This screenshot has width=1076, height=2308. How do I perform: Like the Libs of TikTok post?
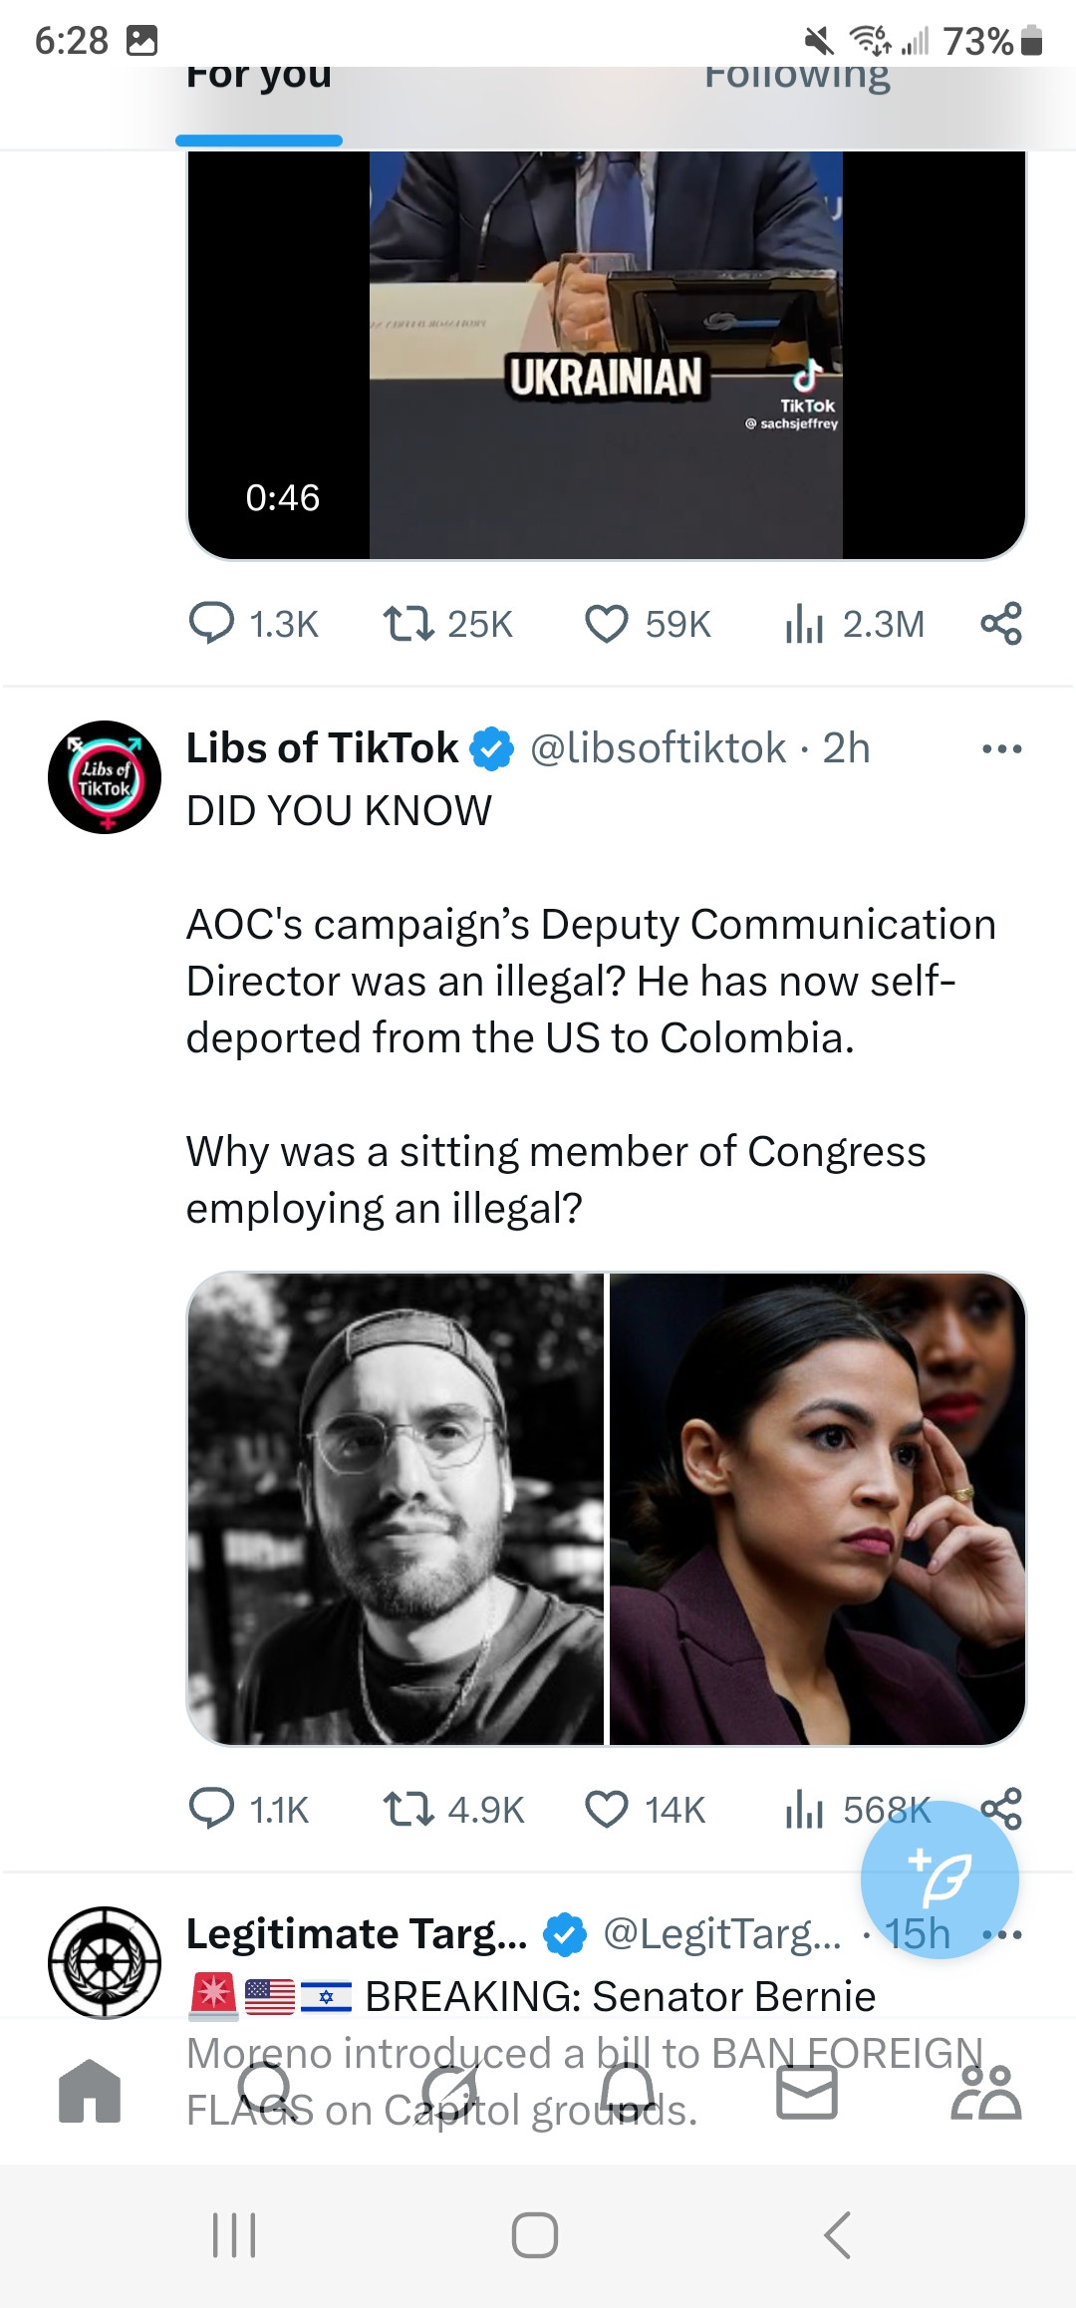(607, 1809)
